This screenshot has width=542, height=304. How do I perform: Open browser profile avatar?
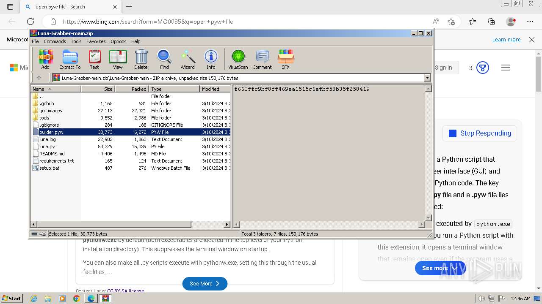tap(511, 22)
